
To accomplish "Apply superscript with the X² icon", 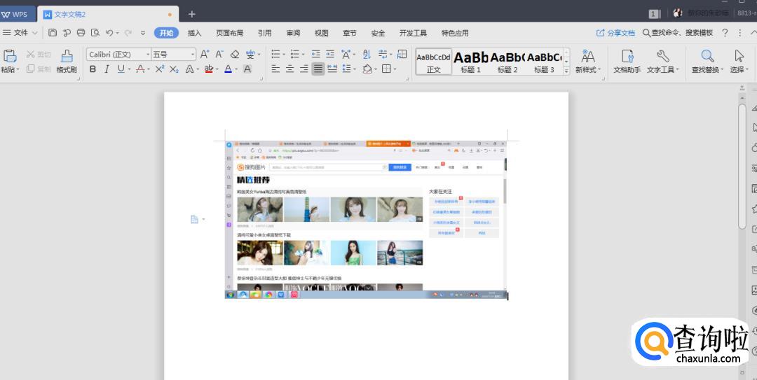I will tap(159, 69).
